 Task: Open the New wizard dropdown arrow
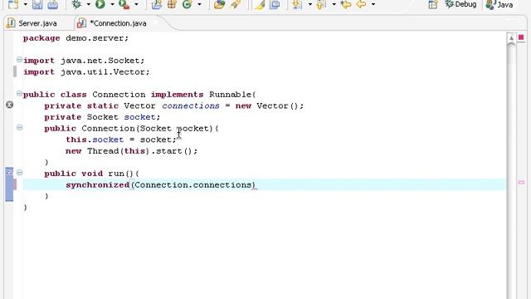[26, 4]
